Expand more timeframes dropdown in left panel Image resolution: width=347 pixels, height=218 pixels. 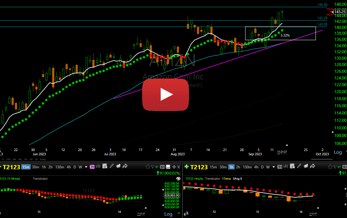[x=86, y=167]
